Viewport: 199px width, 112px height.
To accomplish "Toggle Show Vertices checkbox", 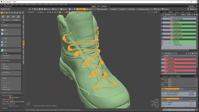I will (2, 61).
